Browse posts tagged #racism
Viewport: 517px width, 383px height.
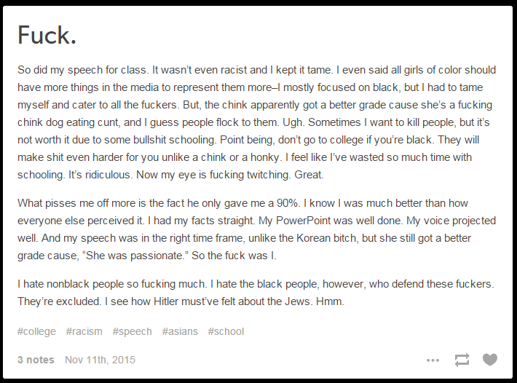pyautogui.click(x=84, y=331)
